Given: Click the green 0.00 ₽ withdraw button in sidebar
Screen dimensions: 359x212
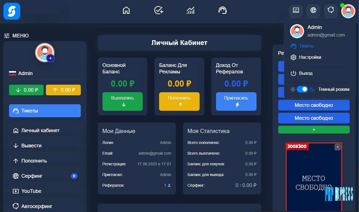Looking at the screenshot, I should tap(26, 90).
